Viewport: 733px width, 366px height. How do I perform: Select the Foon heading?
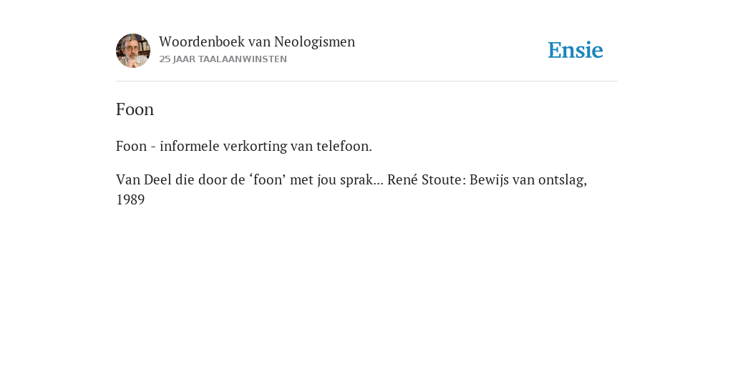135,109
